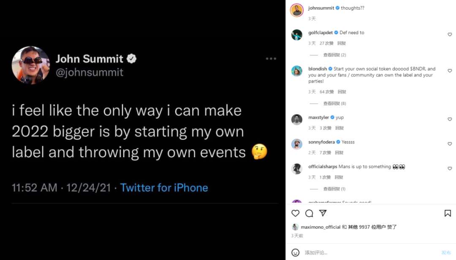456x260 pixels.
Task: Expand the 2 replies under golfclapdet's comment
Action: (334, 55)
